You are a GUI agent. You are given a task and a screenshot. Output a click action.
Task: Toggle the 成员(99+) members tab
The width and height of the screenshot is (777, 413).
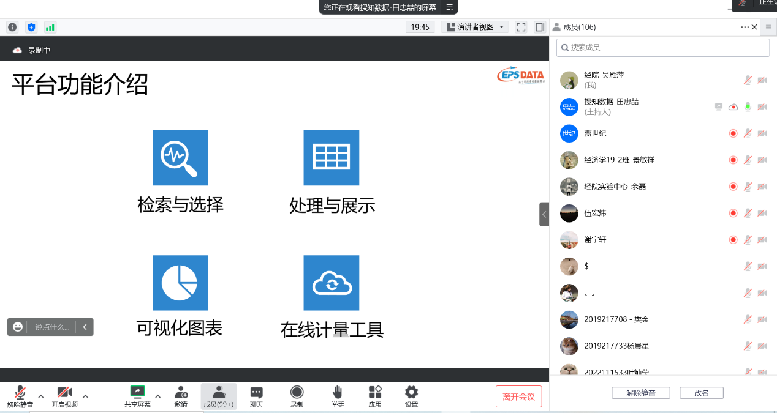pos(219,396)
